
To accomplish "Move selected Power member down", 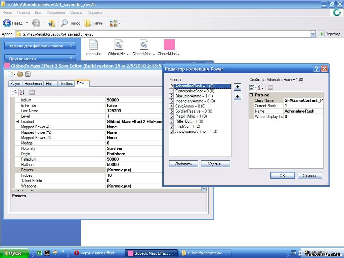I will pyautogui.click(x=238, y=96).
